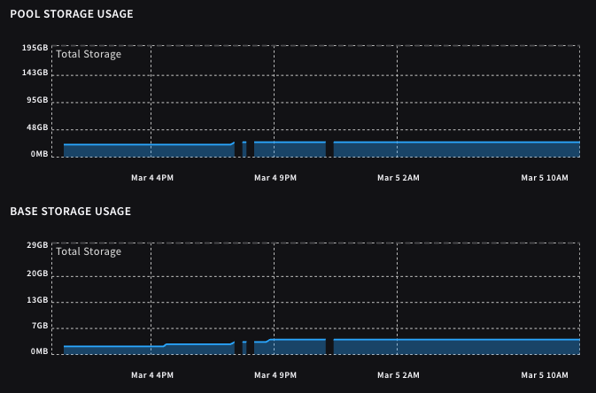Click Mar 5 2AM label under Pool chart
The image size is (596, 393).
click(x=398, y=178)
